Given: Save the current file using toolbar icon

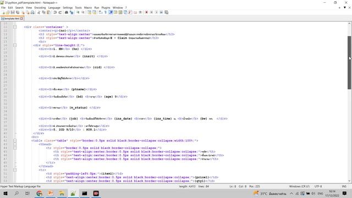Looking at the screenshot, I should pyautogui.click(x=13, y=12).
